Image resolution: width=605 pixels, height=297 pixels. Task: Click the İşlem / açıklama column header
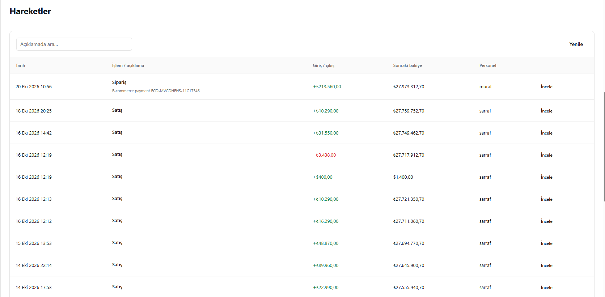click(x=128, y=65)
